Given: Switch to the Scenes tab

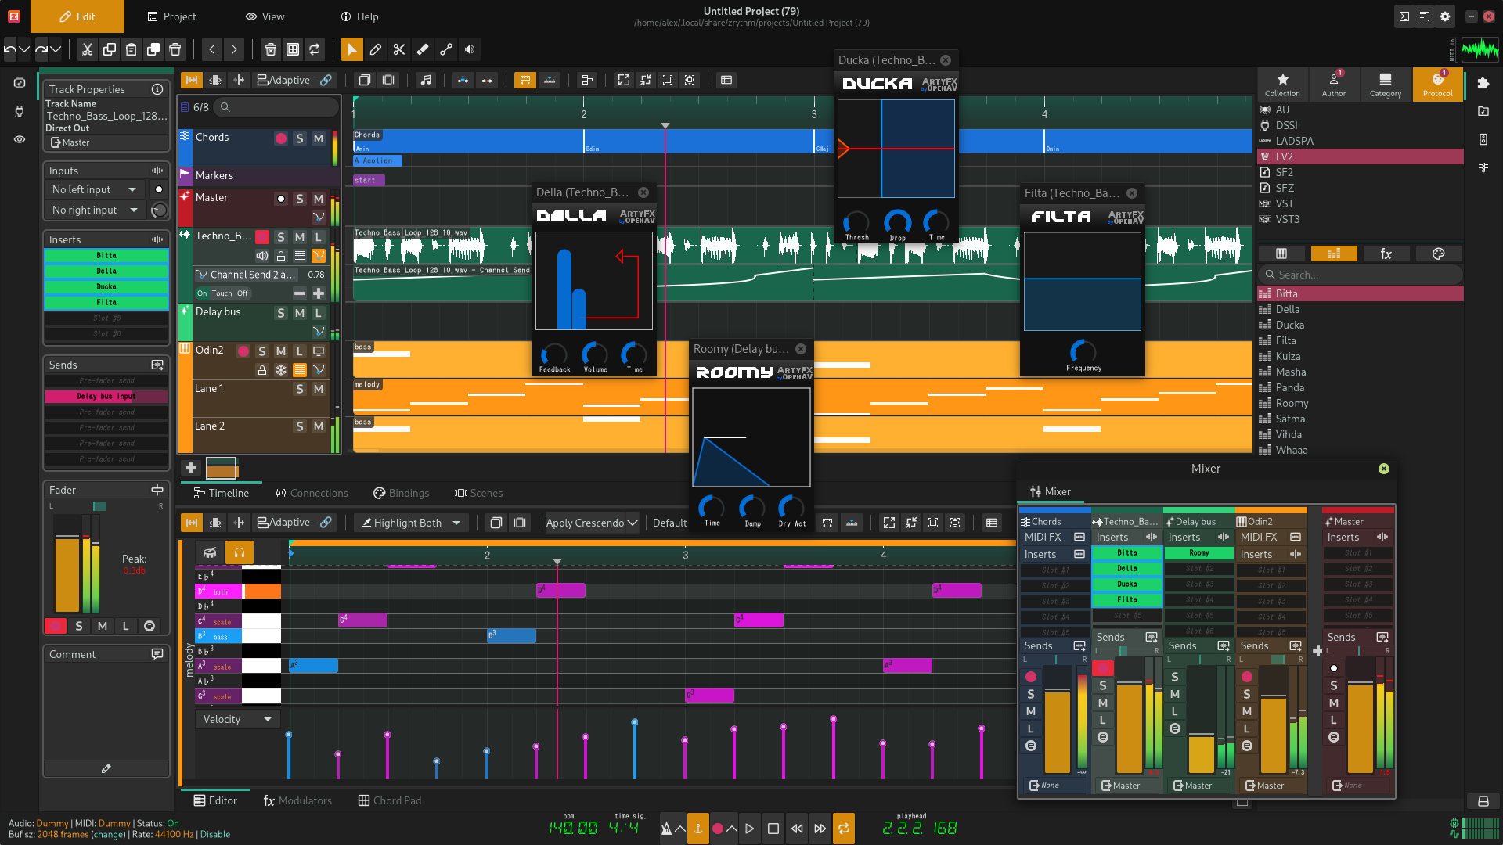Looking at the screenshot, I should point(478,493).
